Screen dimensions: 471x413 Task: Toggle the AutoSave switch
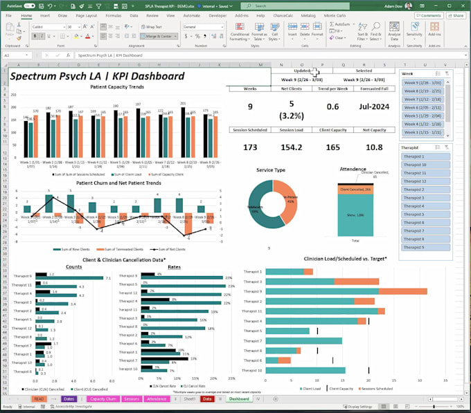click(x=29, y=6)
